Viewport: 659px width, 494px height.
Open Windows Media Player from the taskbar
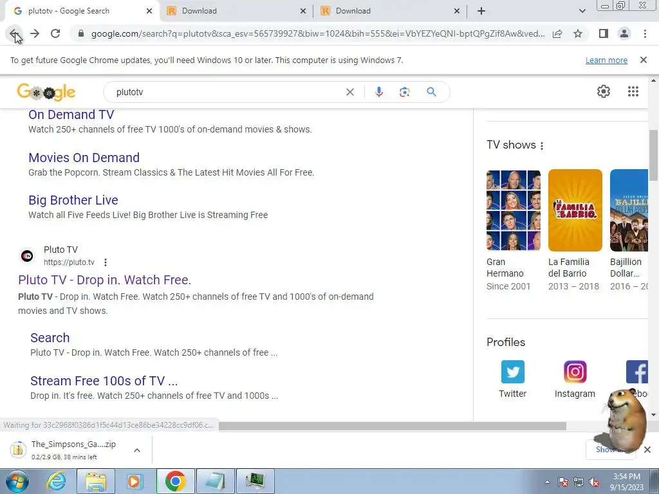click(135, 481)
